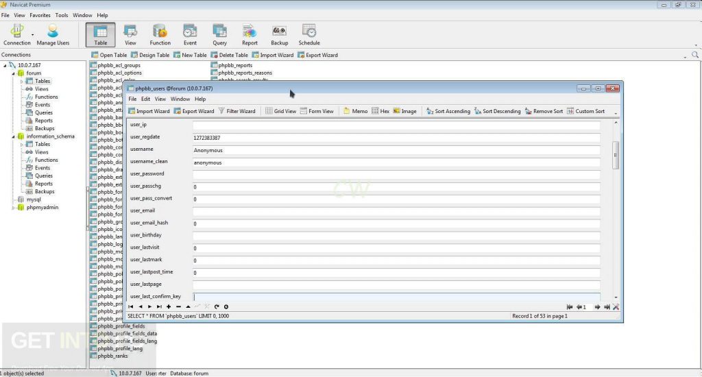The height and width of the screenshot is (377, 702).
Task: Add a new record with plus button
Action: tap(169, 306)
